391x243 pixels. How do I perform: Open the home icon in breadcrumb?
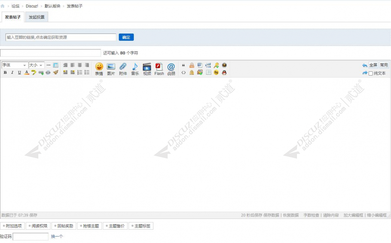click(3, 6)
